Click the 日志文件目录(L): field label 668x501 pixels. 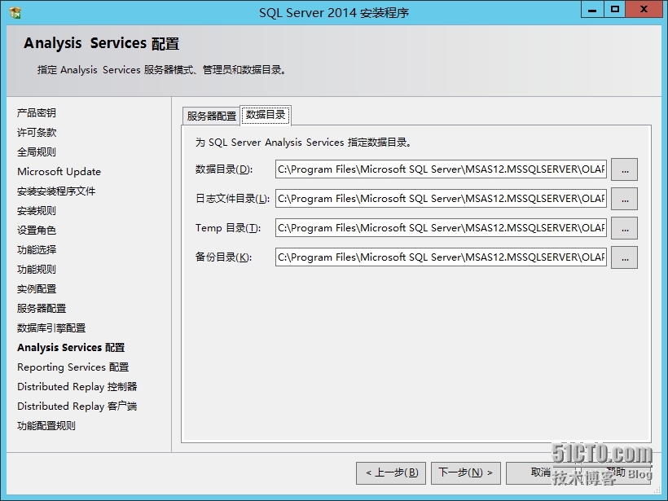coord(233,199)
